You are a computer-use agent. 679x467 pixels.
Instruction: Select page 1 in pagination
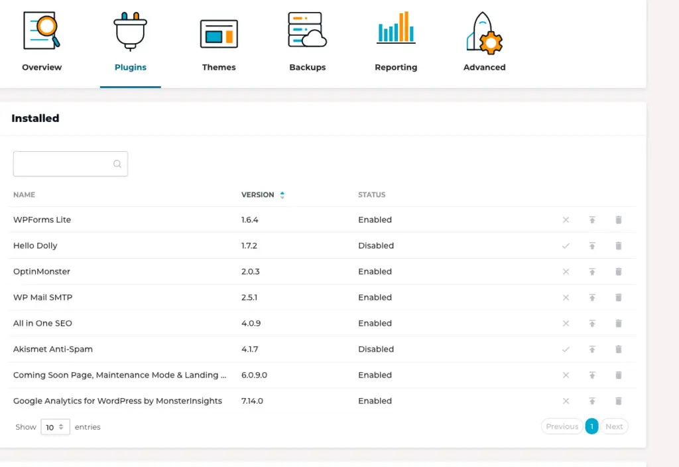(x=591, y=427)
